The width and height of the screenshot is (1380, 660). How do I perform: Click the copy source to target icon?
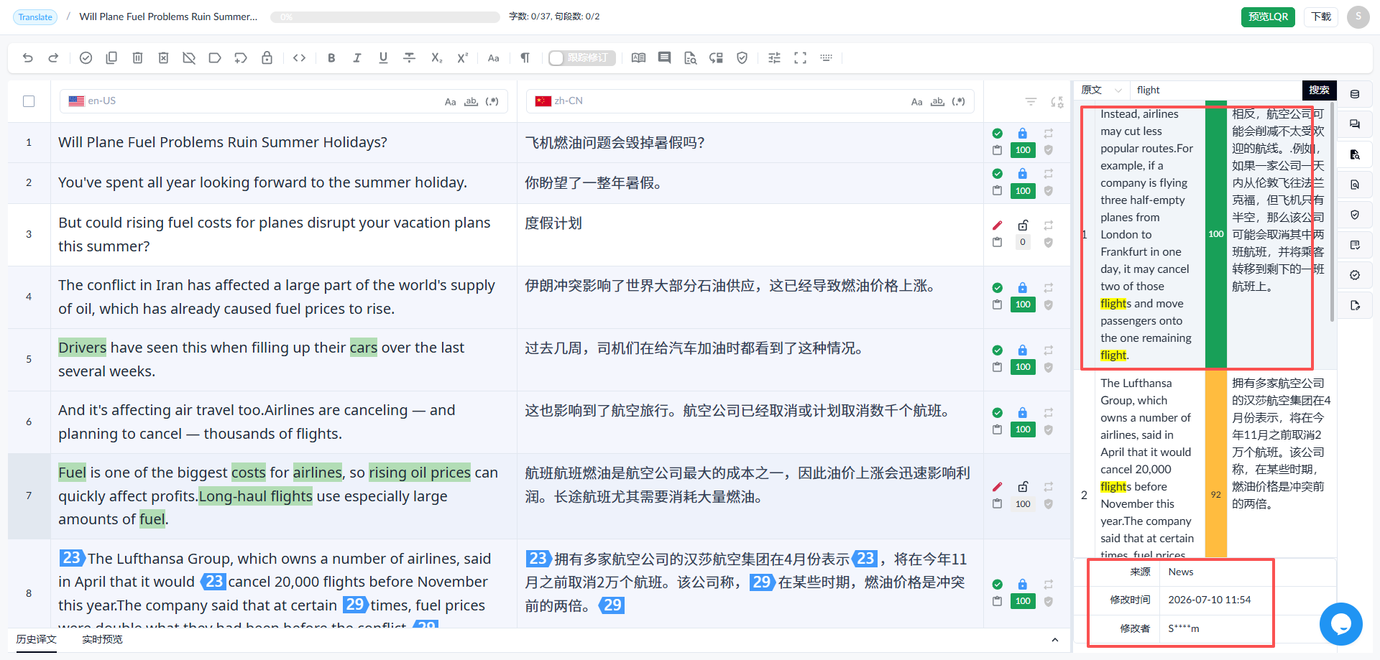[111, 58]
